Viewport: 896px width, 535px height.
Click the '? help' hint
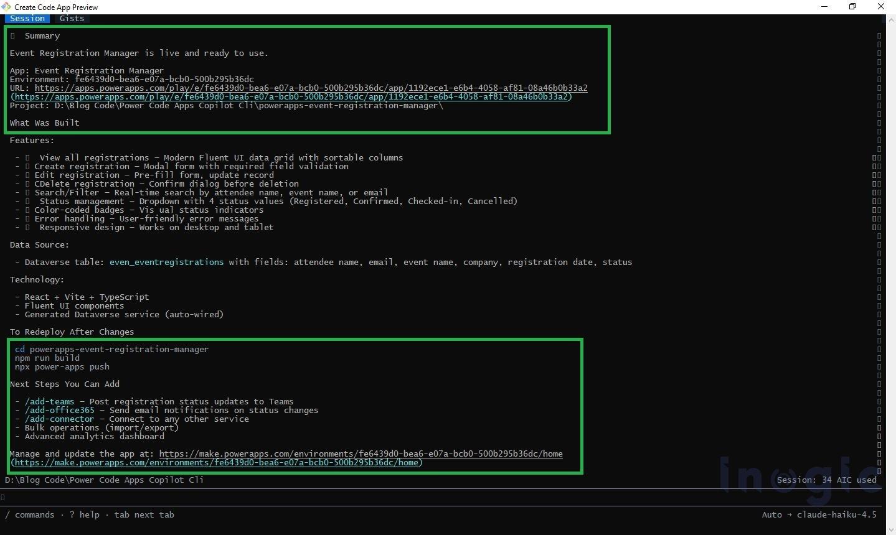tap(84, 514)
